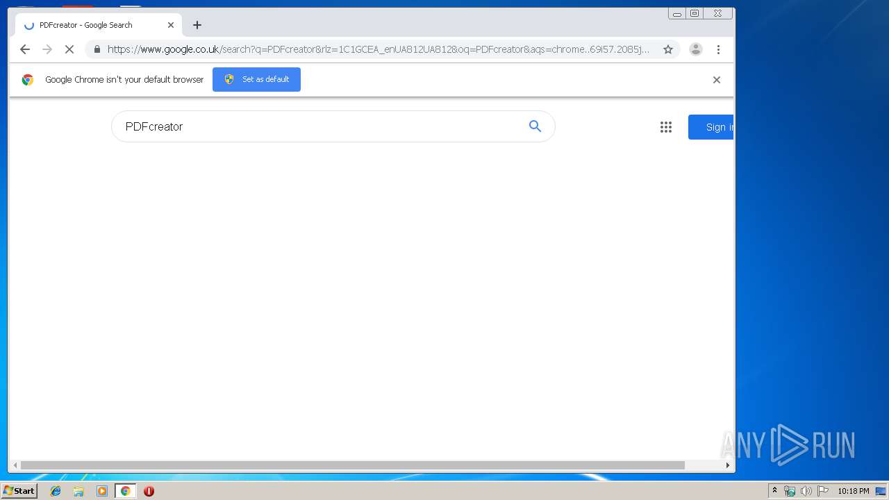Open Action Center flag icon
The height and width of the screenshot is (500, 889).
823,491
